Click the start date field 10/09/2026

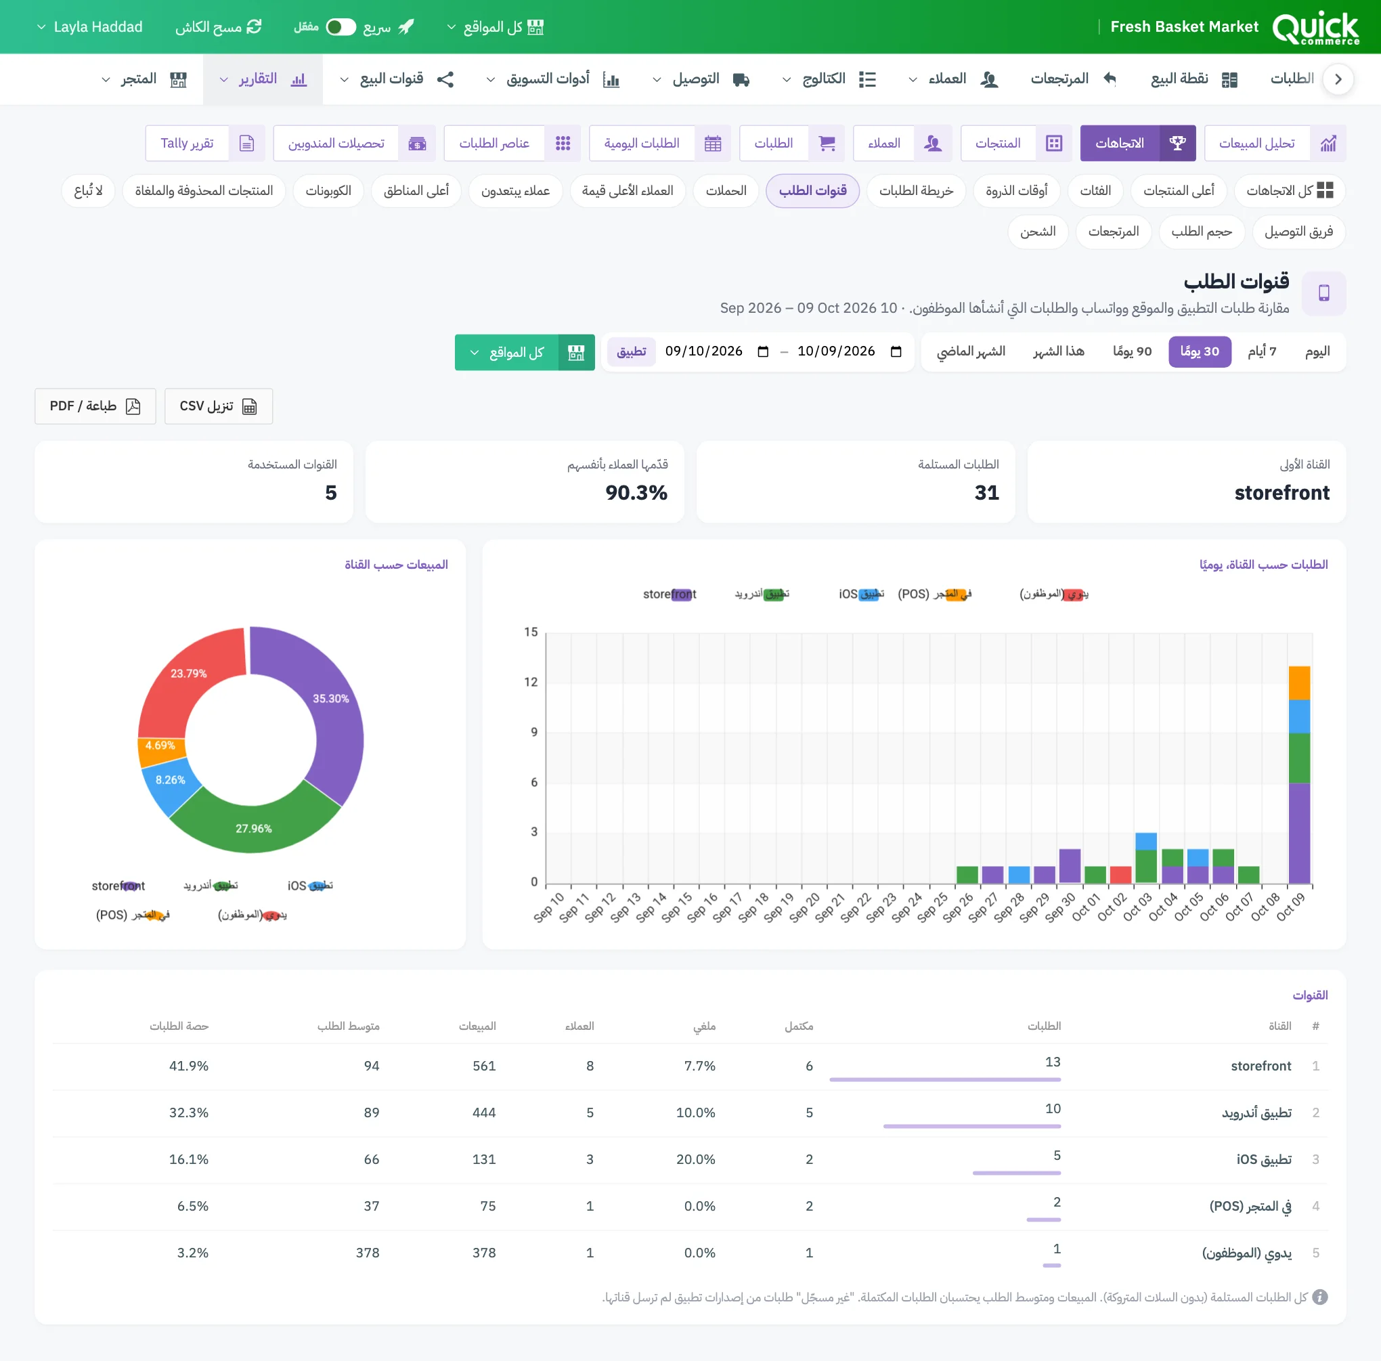coord(849,351)
